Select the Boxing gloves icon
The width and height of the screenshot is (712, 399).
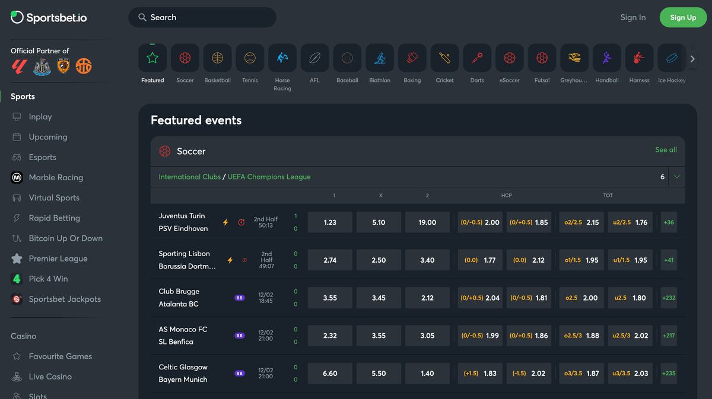pos(412,58)
